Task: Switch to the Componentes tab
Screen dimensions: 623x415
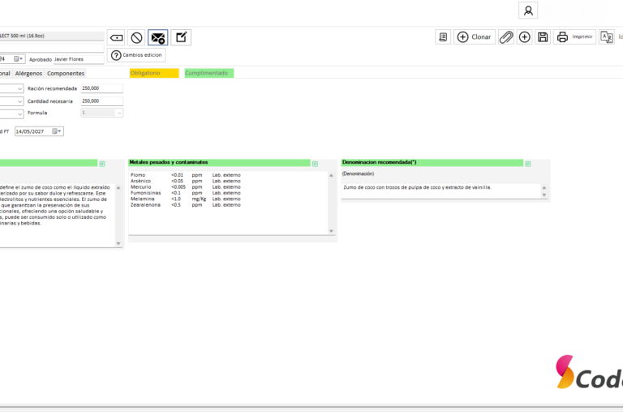Action: coord(66,74)
